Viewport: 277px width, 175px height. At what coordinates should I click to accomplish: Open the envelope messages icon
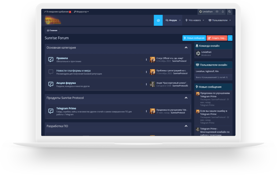(216, 12)
